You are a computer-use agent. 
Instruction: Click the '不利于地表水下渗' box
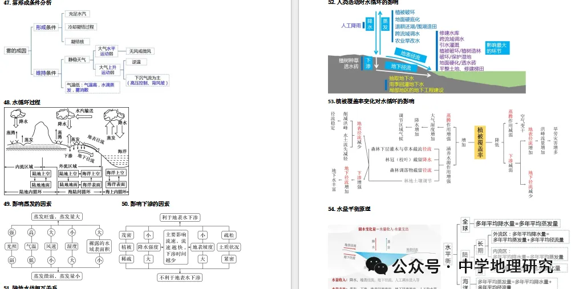(x=180, y=278)
